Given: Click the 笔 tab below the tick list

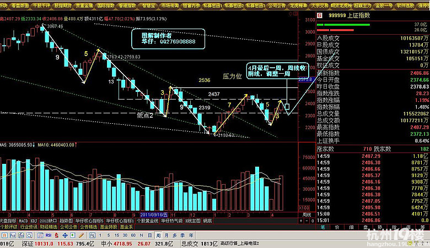Looking at the screenshot, I should click(322, 226).
